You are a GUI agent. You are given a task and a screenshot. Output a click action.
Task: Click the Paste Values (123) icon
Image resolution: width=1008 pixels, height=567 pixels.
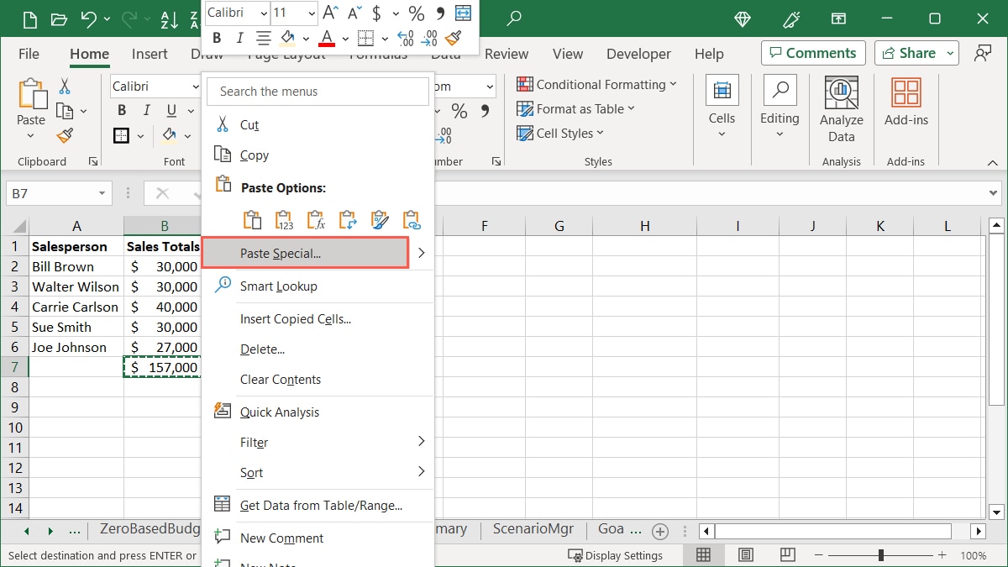pos(284,219)
